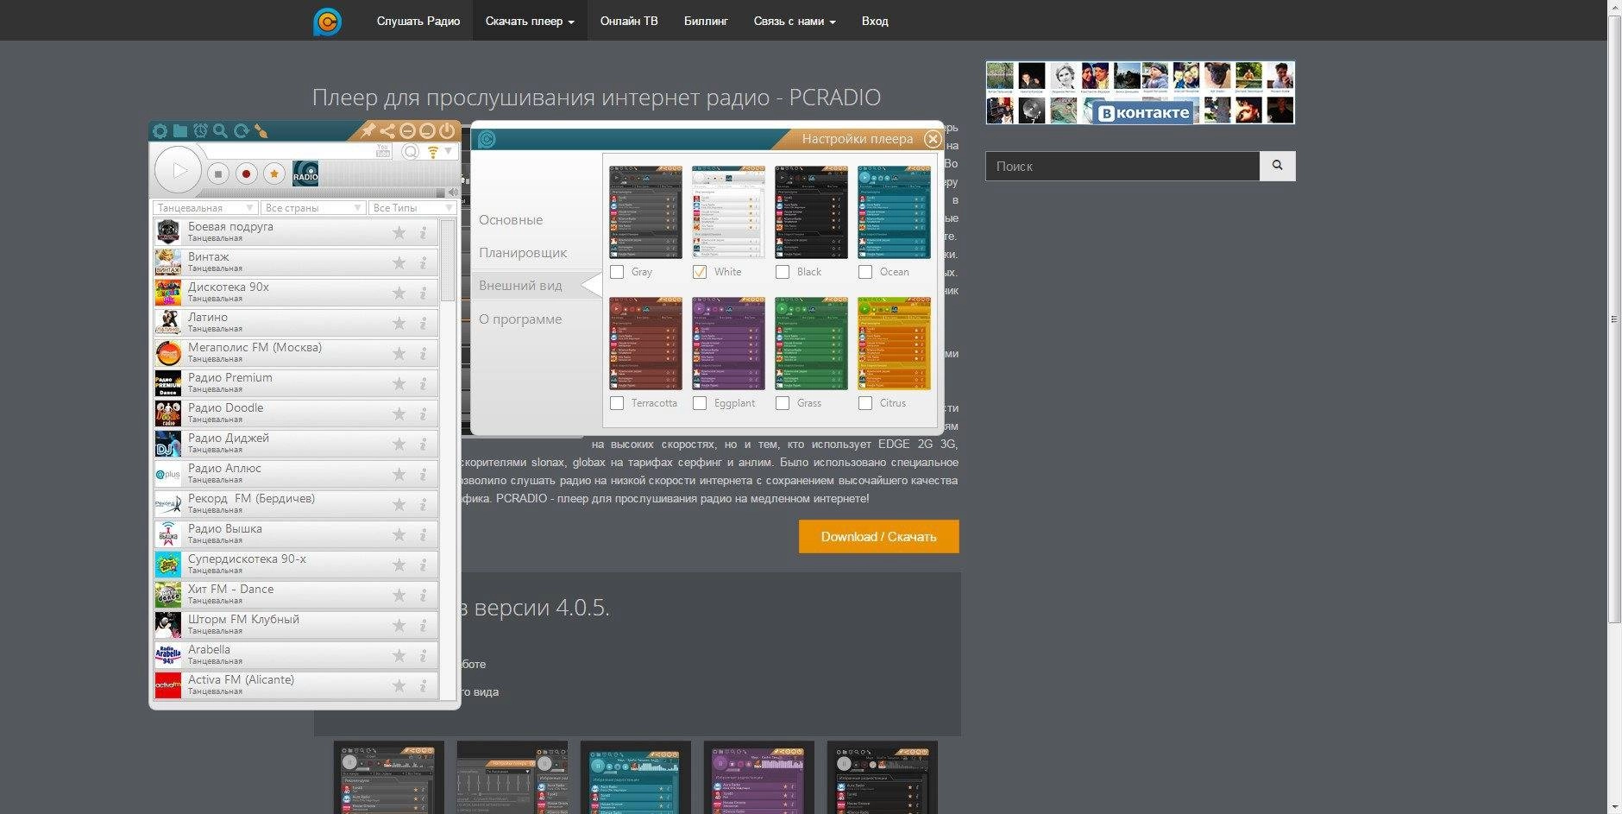
Task: Uncheck the White skin checkbox
Action: pos(700,272)
